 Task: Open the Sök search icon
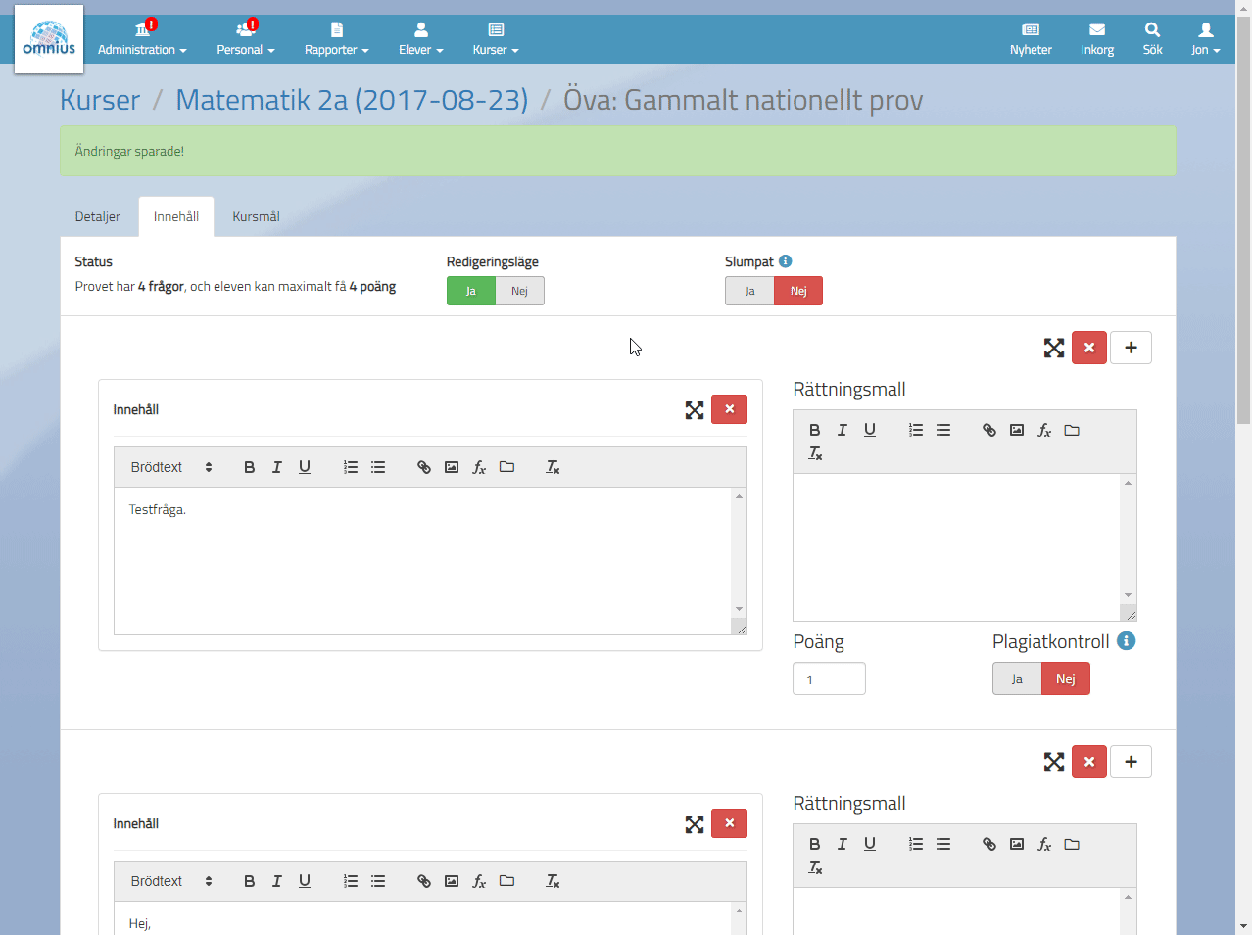(x=1152, y=38)
